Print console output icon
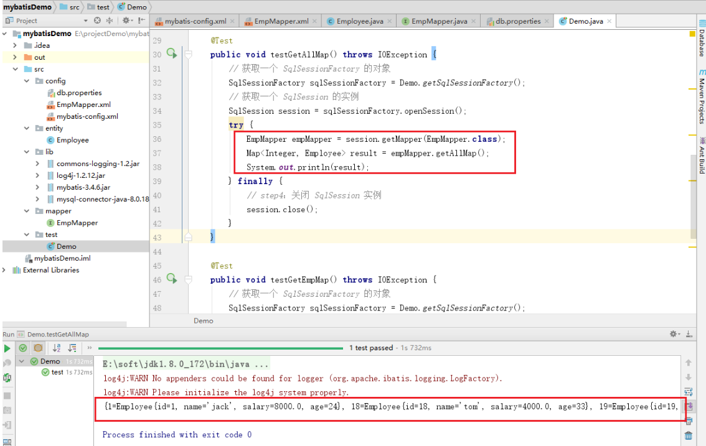The image size is (706, 446). click(689, 421)
